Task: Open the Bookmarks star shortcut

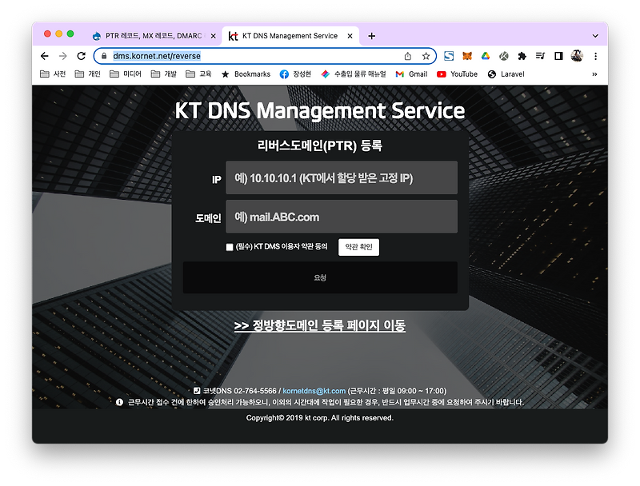Action: coord(246,74)
